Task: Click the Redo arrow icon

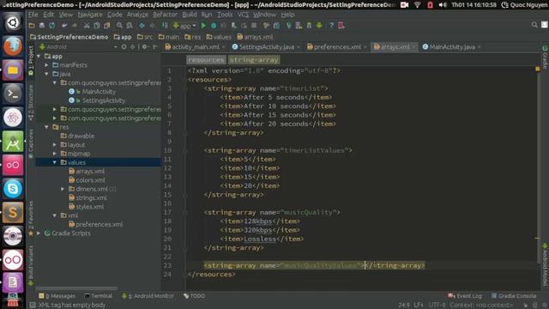Action: point(75,26)
